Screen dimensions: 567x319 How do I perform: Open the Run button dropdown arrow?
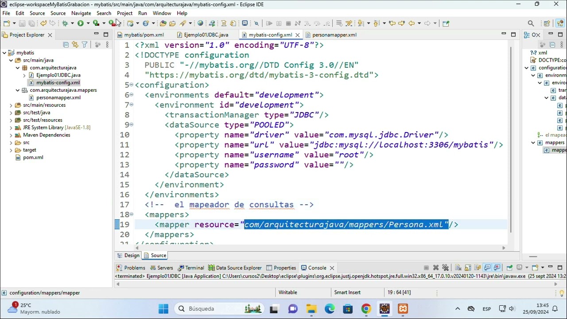pos(88,23)
